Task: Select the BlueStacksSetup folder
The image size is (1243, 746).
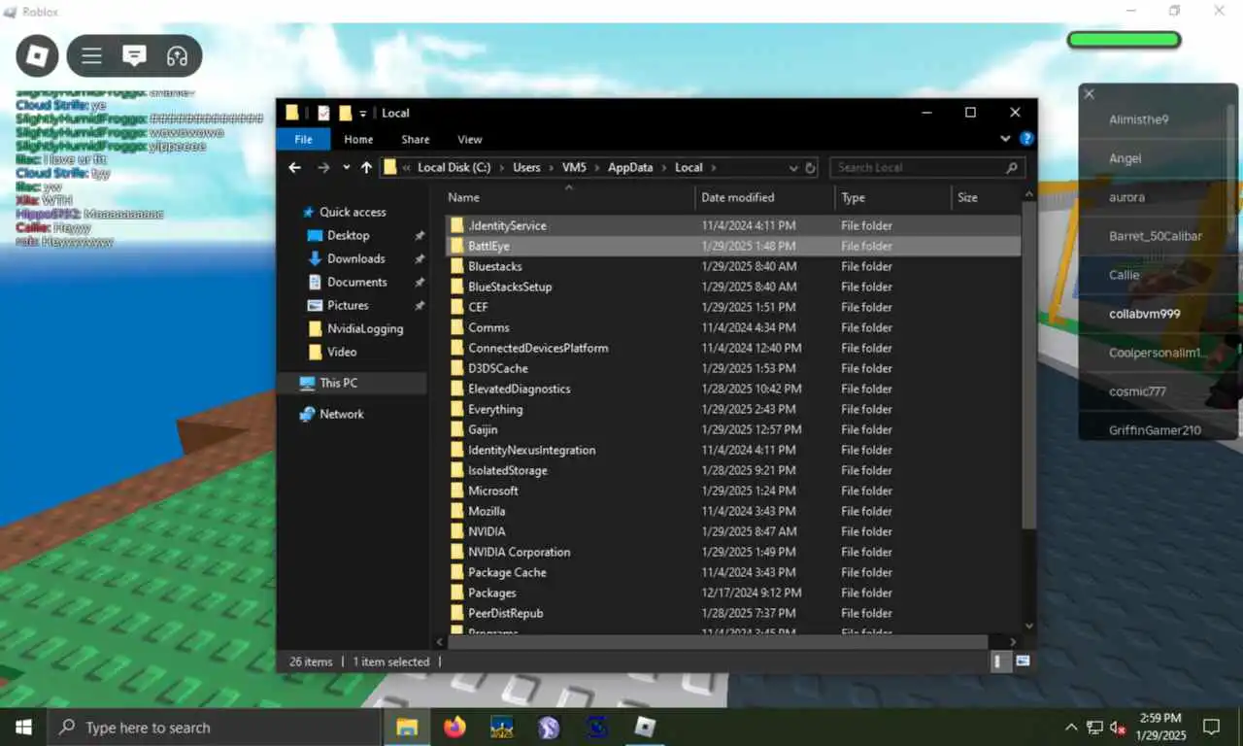Action: [x=733, y=287]
